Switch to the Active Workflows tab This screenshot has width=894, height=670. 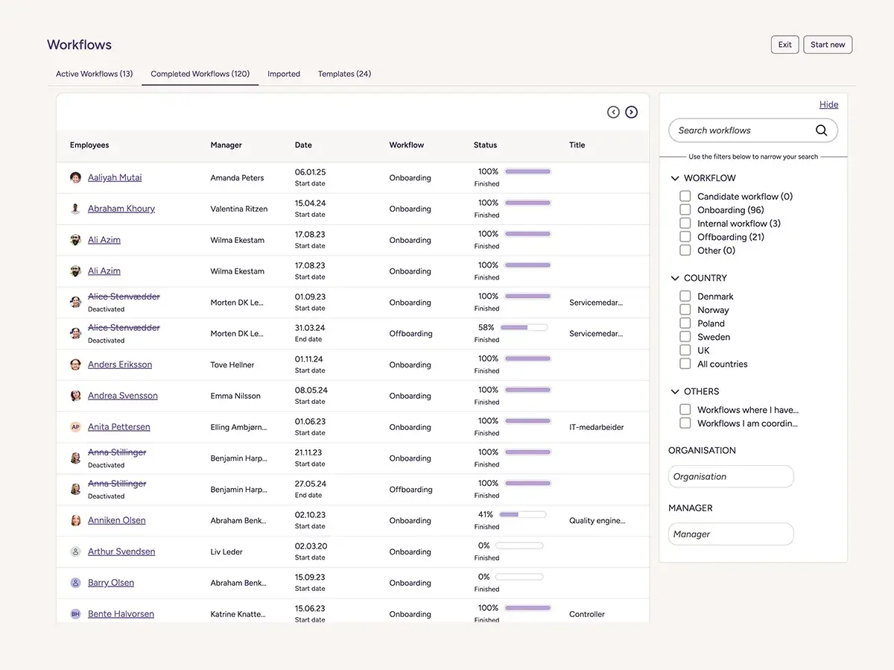[x=94, y=74]
